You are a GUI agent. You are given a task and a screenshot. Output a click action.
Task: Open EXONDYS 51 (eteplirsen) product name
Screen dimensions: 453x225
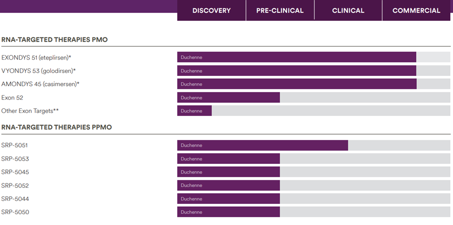tap(36, 57)
